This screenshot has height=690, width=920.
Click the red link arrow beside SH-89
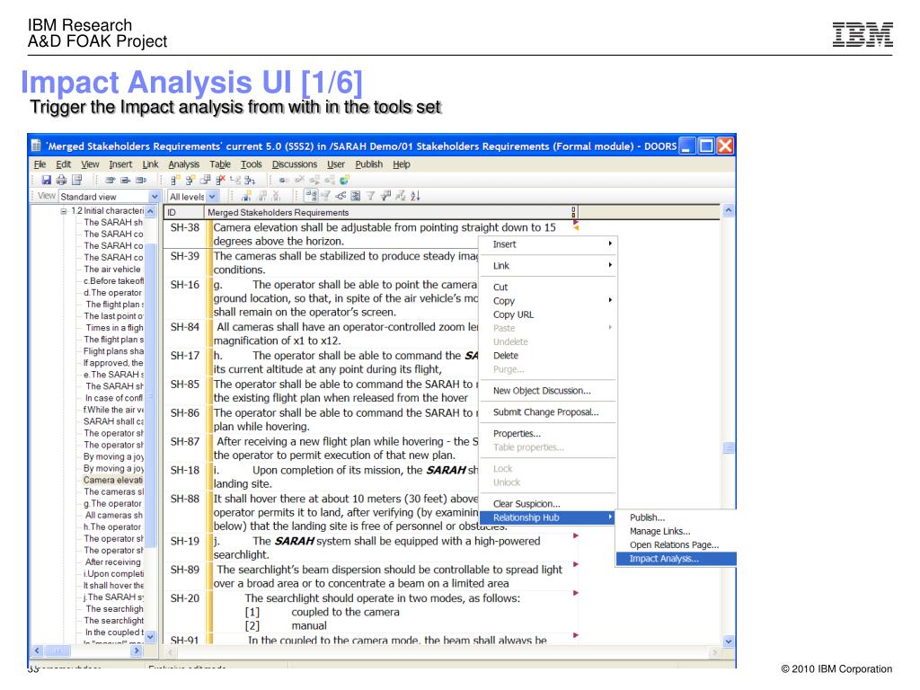(x=576, y=564)
